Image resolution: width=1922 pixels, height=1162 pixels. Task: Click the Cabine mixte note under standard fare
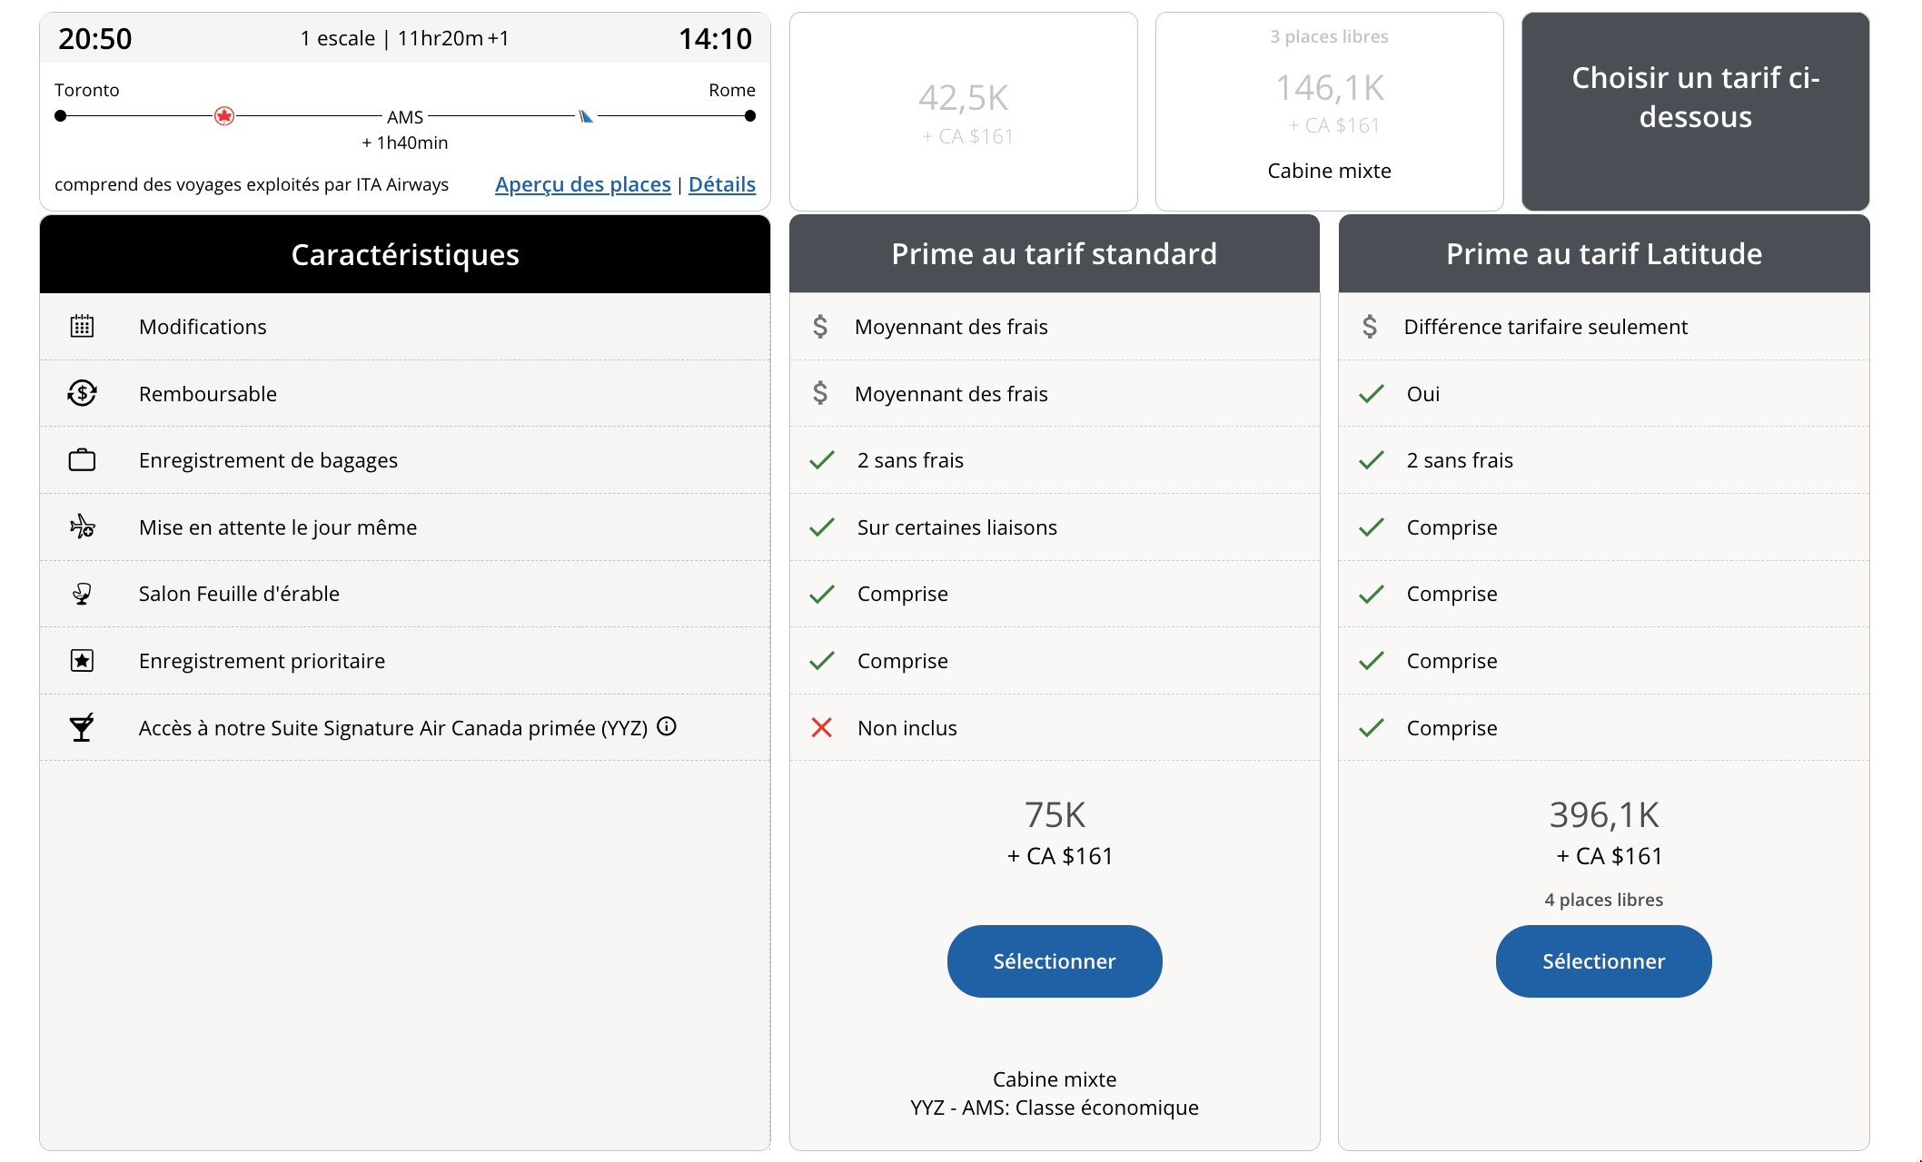pyautogui.click(x=1055, y=1079)
